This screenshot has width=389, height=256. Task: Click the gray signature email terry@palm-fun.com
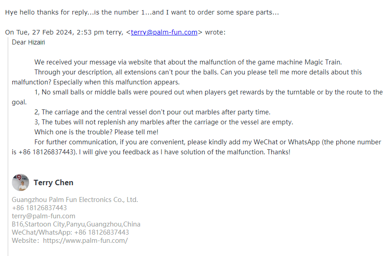(43, 216)
